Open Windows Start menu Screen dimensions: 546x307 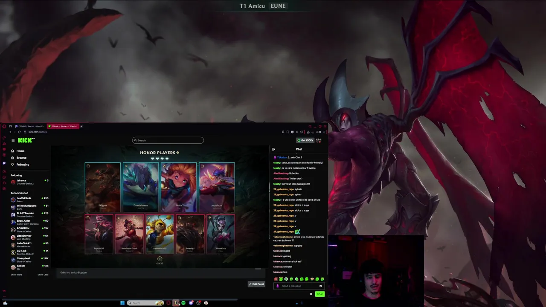tap(122, 303)
